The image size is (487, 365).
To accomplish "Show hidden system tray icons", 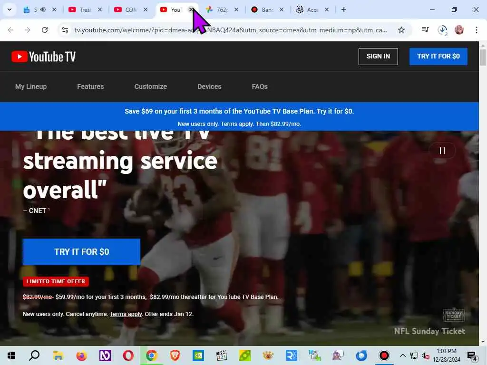I will [402, 355].
